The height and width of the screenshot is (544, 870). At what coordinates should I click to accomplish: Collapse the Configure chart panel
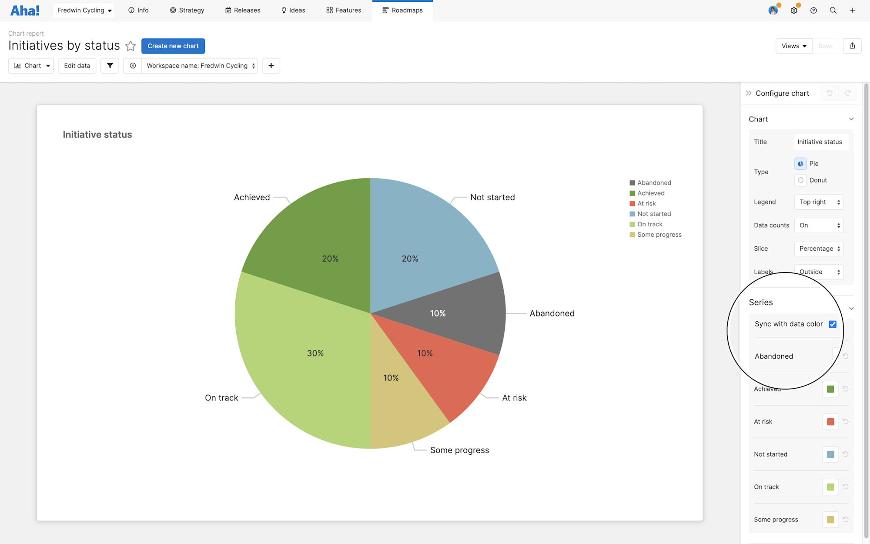click(x=749, y=93)
